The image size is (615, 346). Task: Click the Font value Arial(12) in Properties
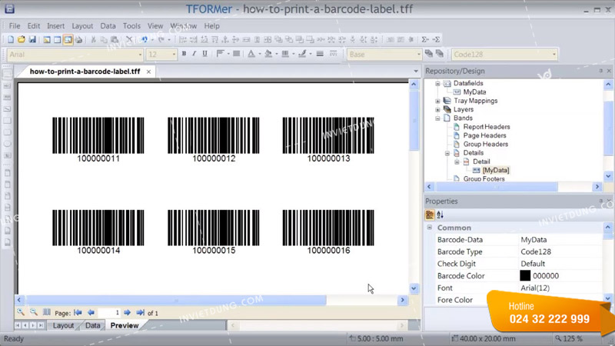click(x=535, y=288)
